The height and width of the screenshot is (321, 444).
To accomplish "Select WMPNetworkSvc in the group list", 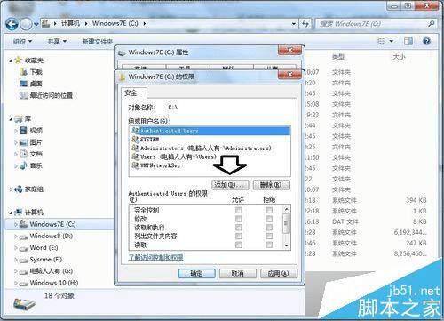I will click(156, 165).
